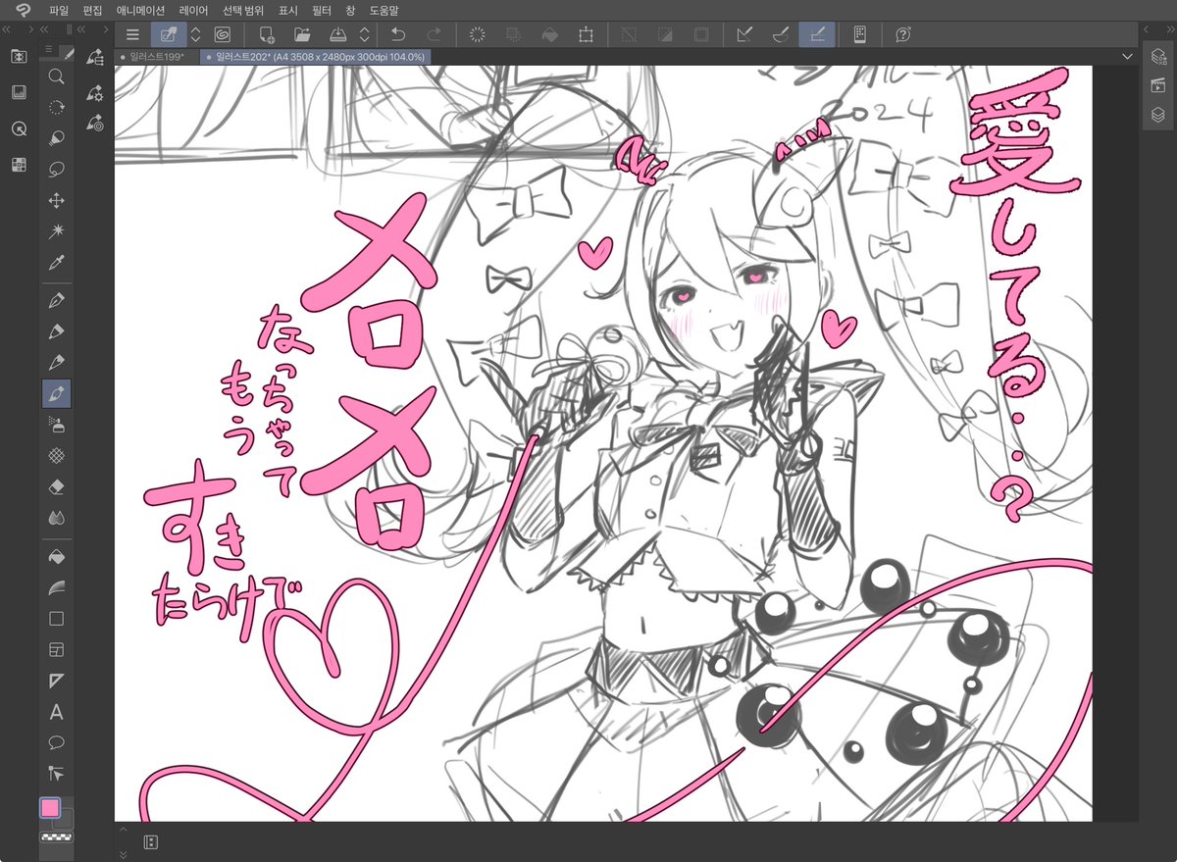Clear the canvas selection content
This screenshot has height=862, width=1177.
tap(479, 34)
